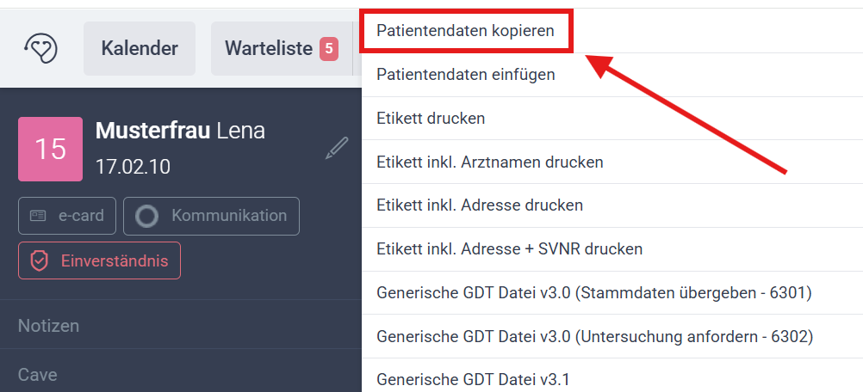863x392 pixels.
Task: Open the Kalender view
Action: pos(140,48)
